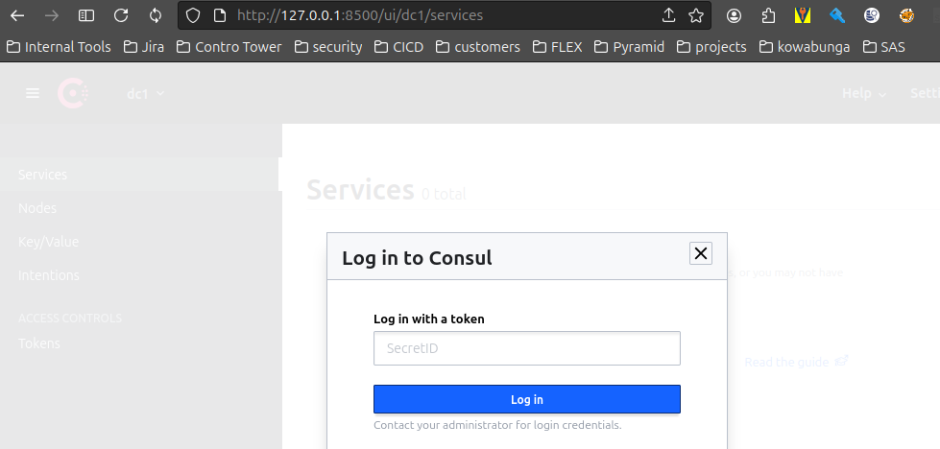Open the Jira bookmark folder
Viewport: 940px width, 449px height.
tap(143, 47)
